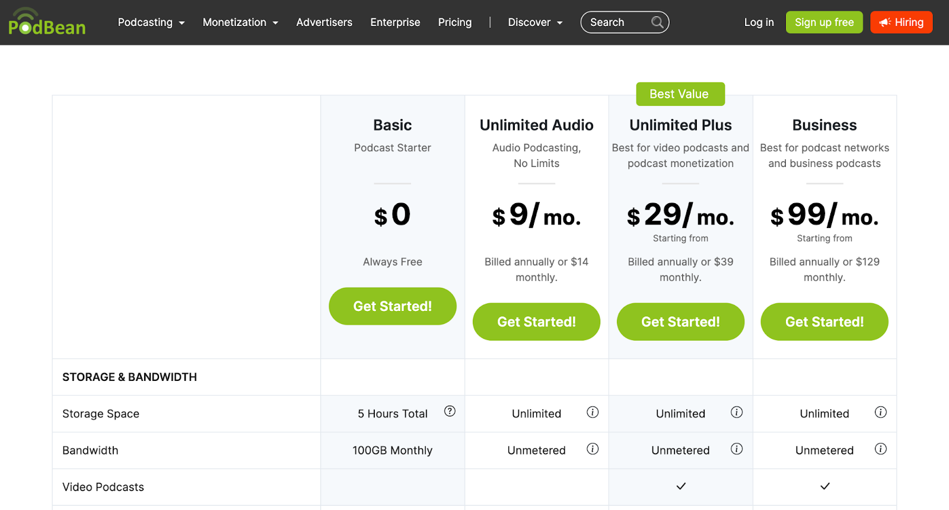Viewport: 949px width, 510px height.
Task: Click the Hiring button
Action: pos(901,23)
